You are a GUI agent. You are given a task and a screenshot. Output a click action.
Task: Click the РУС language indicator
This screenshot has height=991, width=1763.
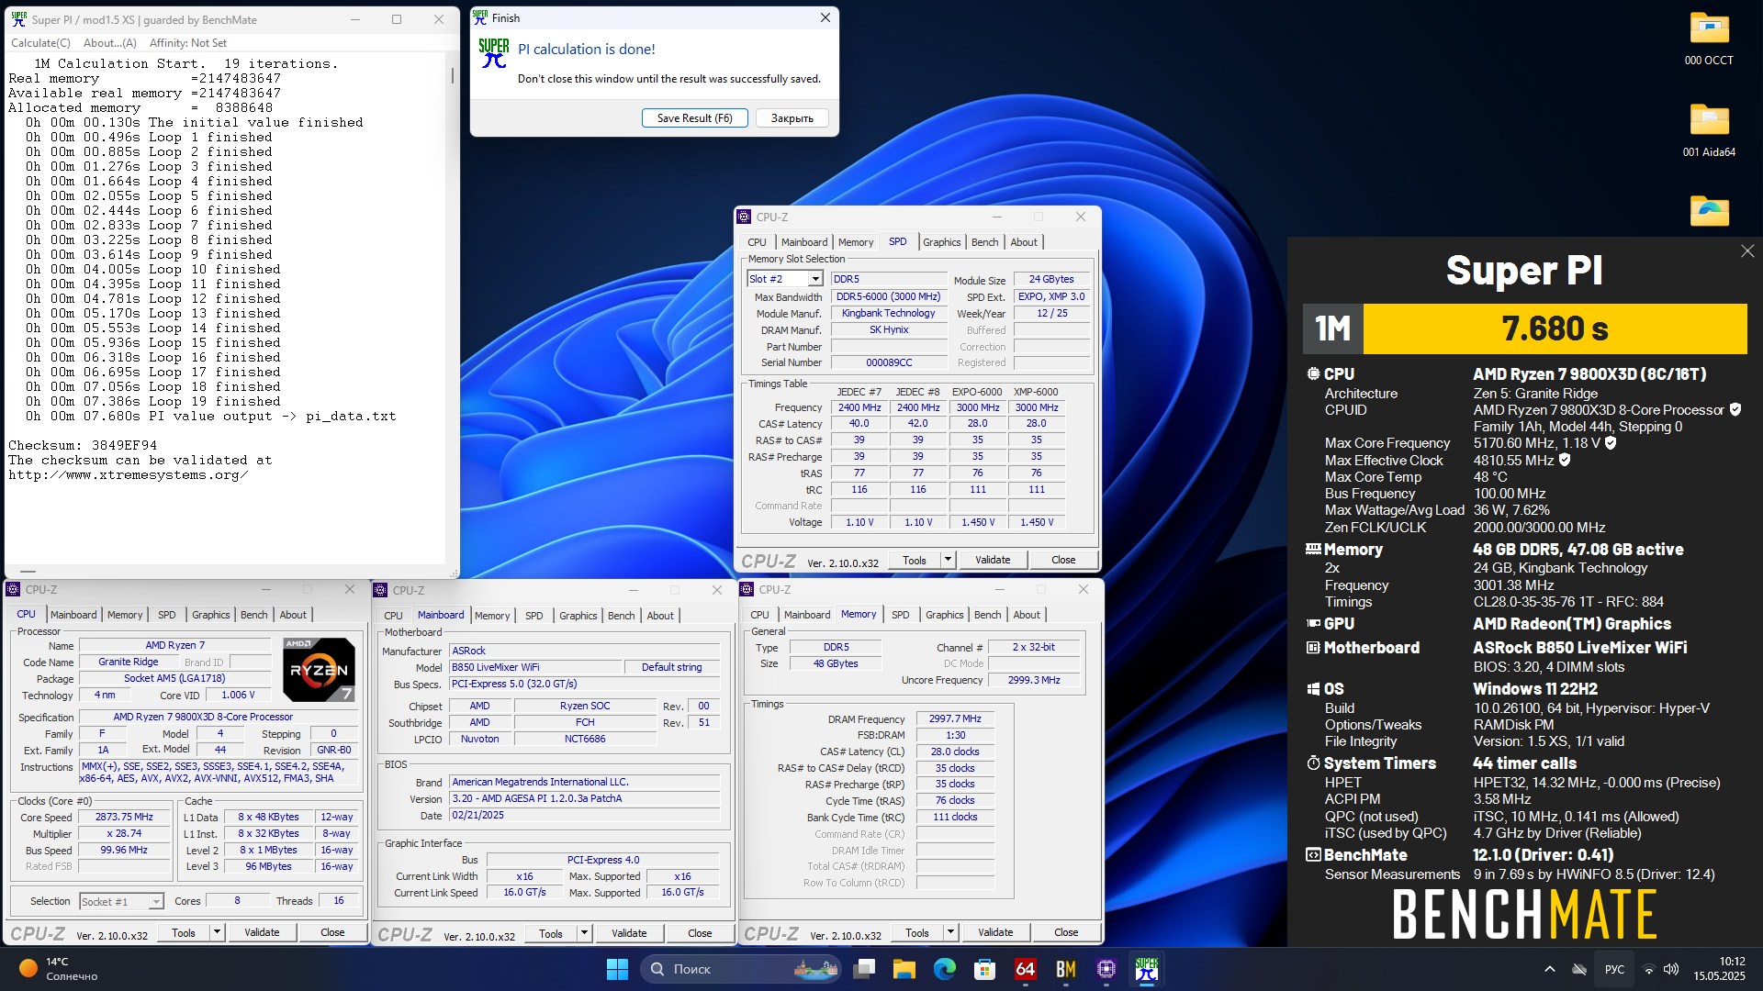(1614, 969)
